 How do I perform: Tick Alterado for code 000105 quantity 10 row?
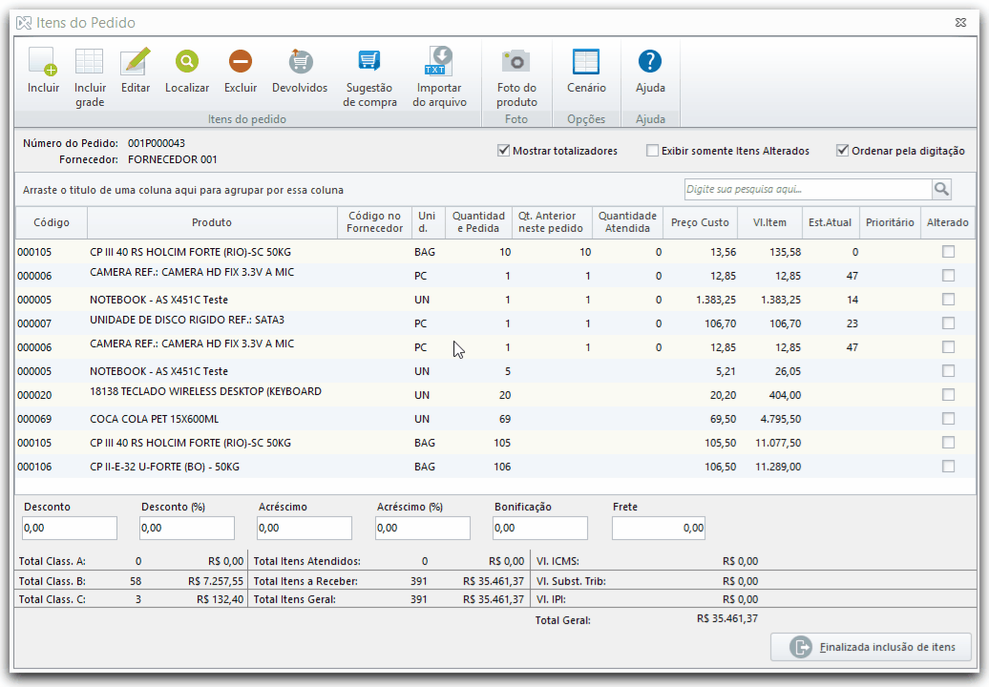pyautogui.click(x=948, y=252)
